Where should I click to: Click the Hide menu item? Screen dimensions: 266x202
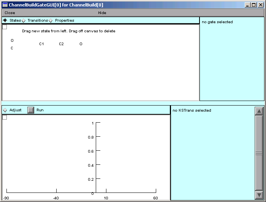pyautogui.click(x=102, y=13)
